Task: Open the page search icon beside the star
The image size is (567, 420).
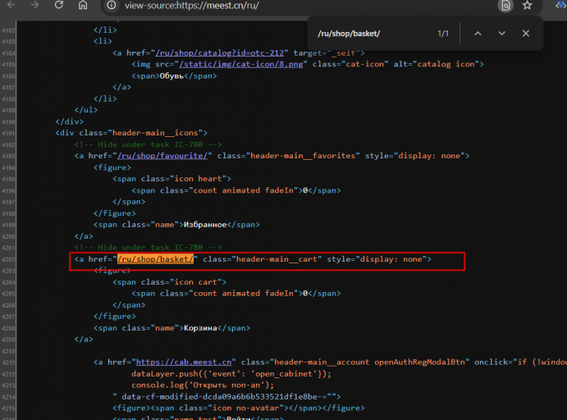Action: 505,6
